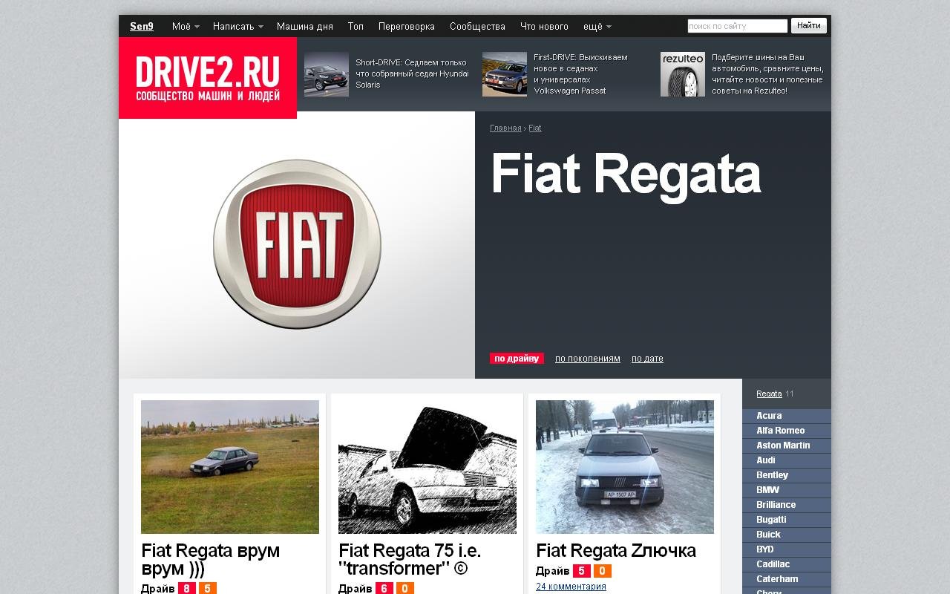Open the Fiat Regata врум врум title
This screenshot has height=594, width=950.
coord(211,560)
